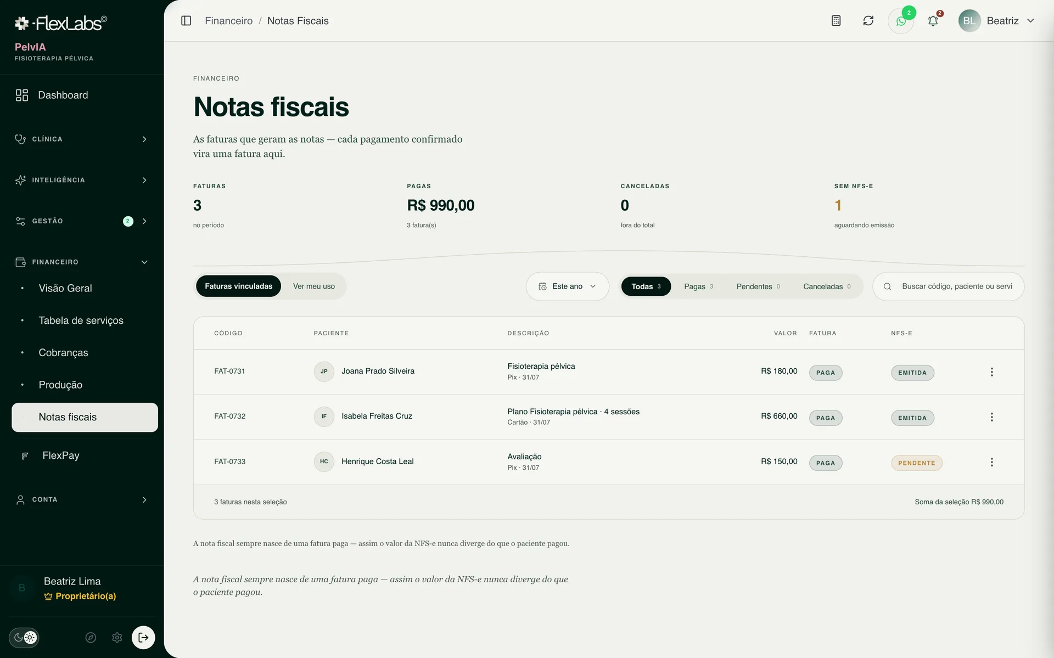Toggle dark/light theme switch

pyautogui.click(x=24, y=637)
